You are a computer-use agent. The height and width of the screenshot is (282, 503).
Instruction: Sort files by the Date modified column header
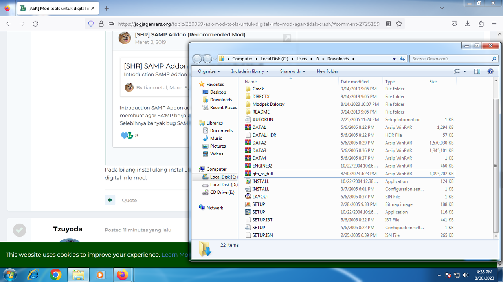(360, 82)
